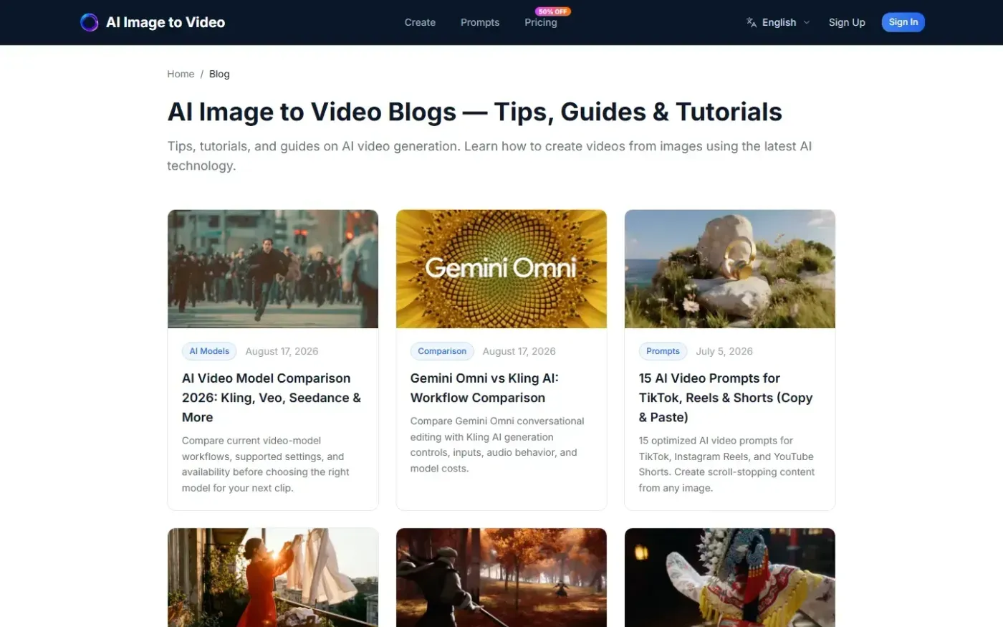
Task: Click the 'Compare Gemini Omni conversational editing' description
Action: (x=497, y=444)
